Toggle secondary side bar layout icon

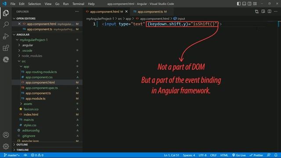tap(249, 4)
